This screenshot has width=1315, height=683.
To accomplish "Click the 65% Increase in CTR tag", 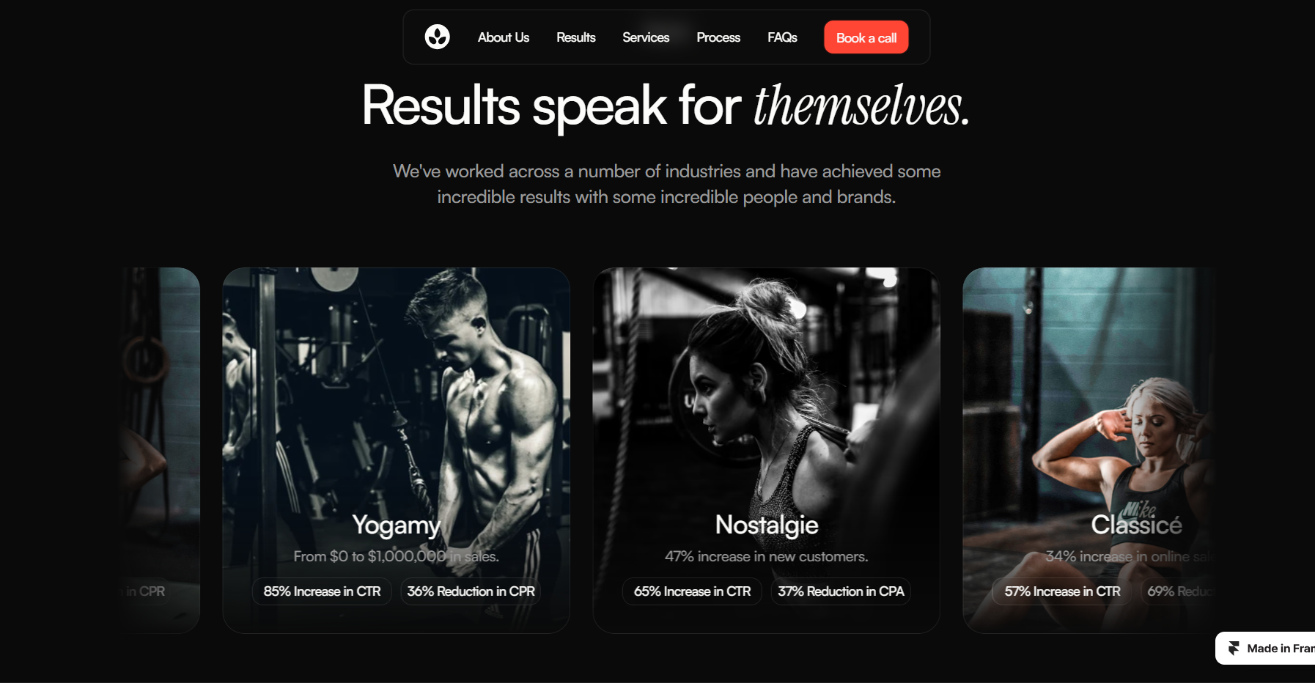I will point(692,591).
